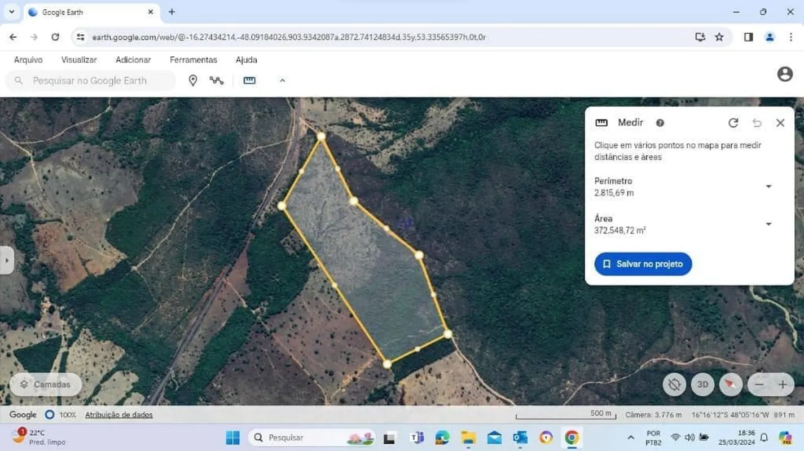Open Atribuição de dados link
This screenshot has height=451, width=804.
point(118,415)
